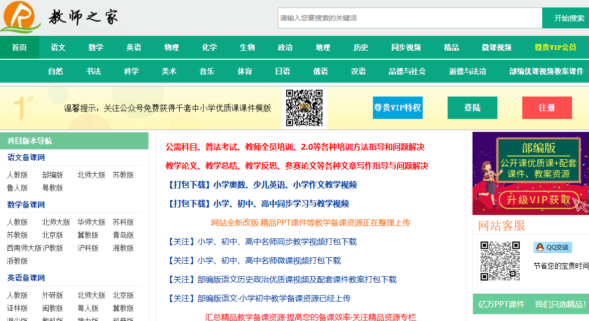Switch to the 数学 navigation tab
The height and width of the screenshot is (321, 589).
[95, 47]
